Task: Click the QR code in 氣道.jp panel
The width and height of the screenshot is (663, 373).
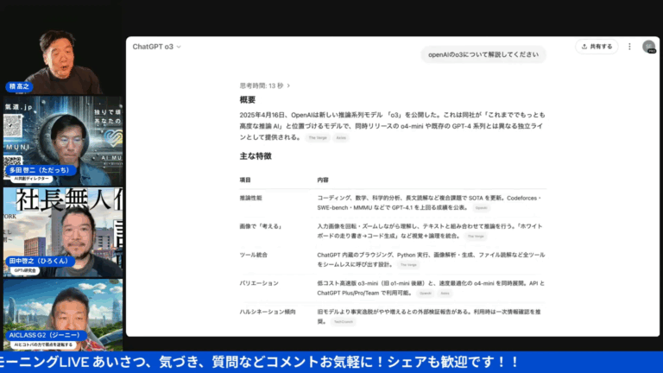Action: click(13, 124)
